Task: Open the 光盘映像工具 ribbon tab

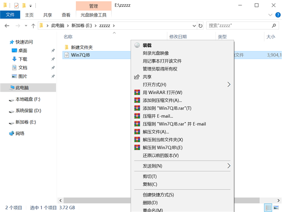Action: coord(93,15)
